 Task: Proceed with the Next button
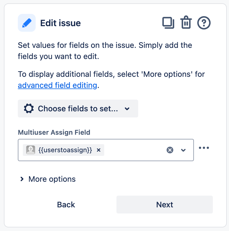click(165, 205)
